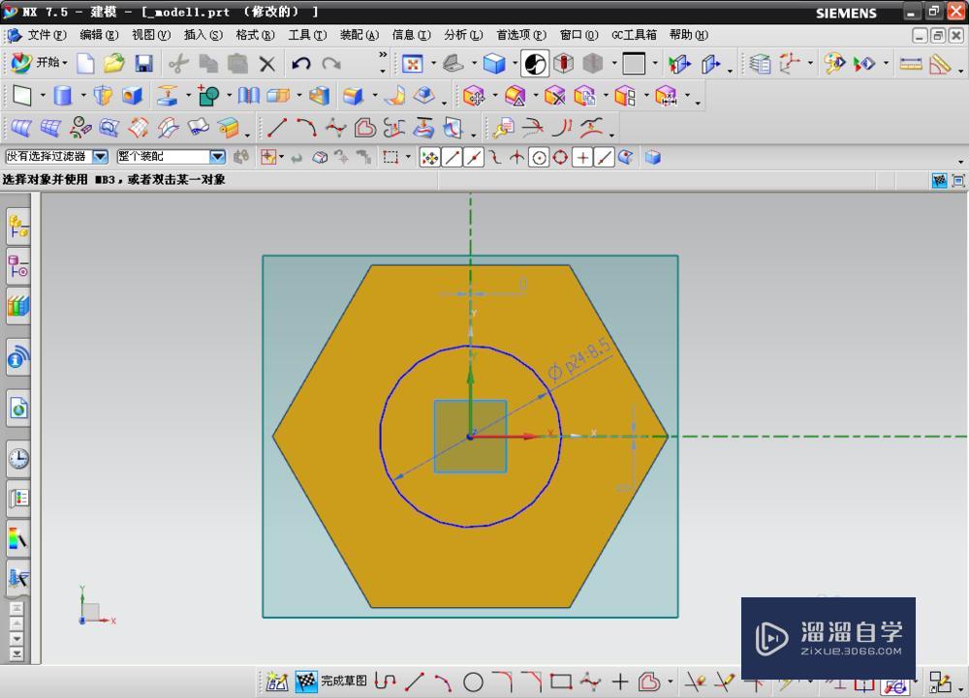
Task: Toggle the quadrant point snap option
Action: tap(560, 158)
